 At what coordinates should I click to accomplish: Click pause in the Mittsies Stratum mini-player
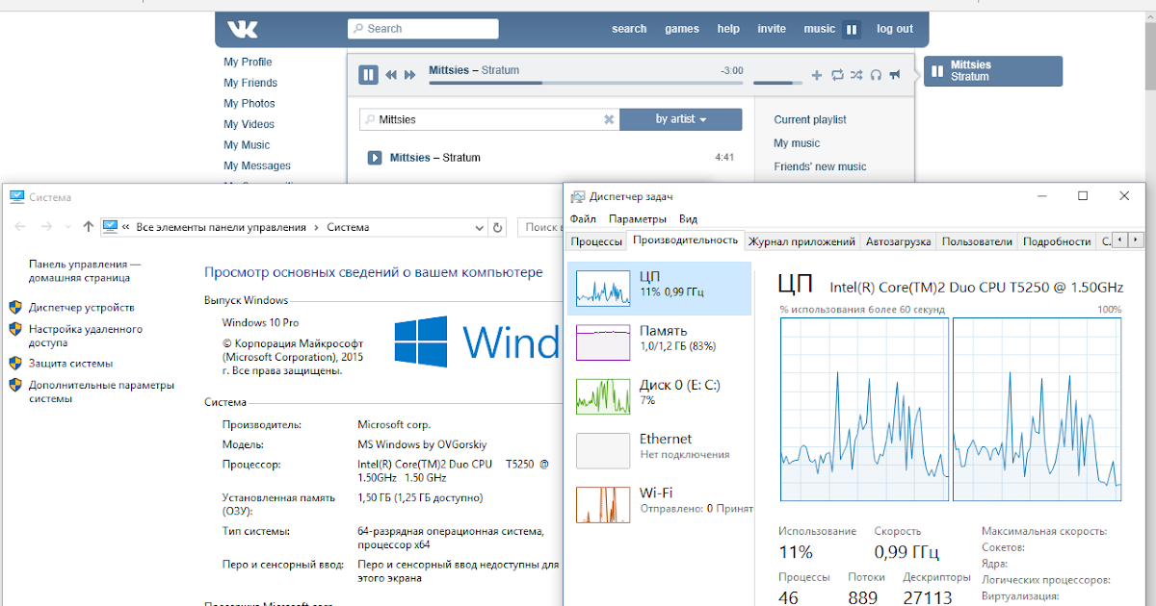click(935, 70)
